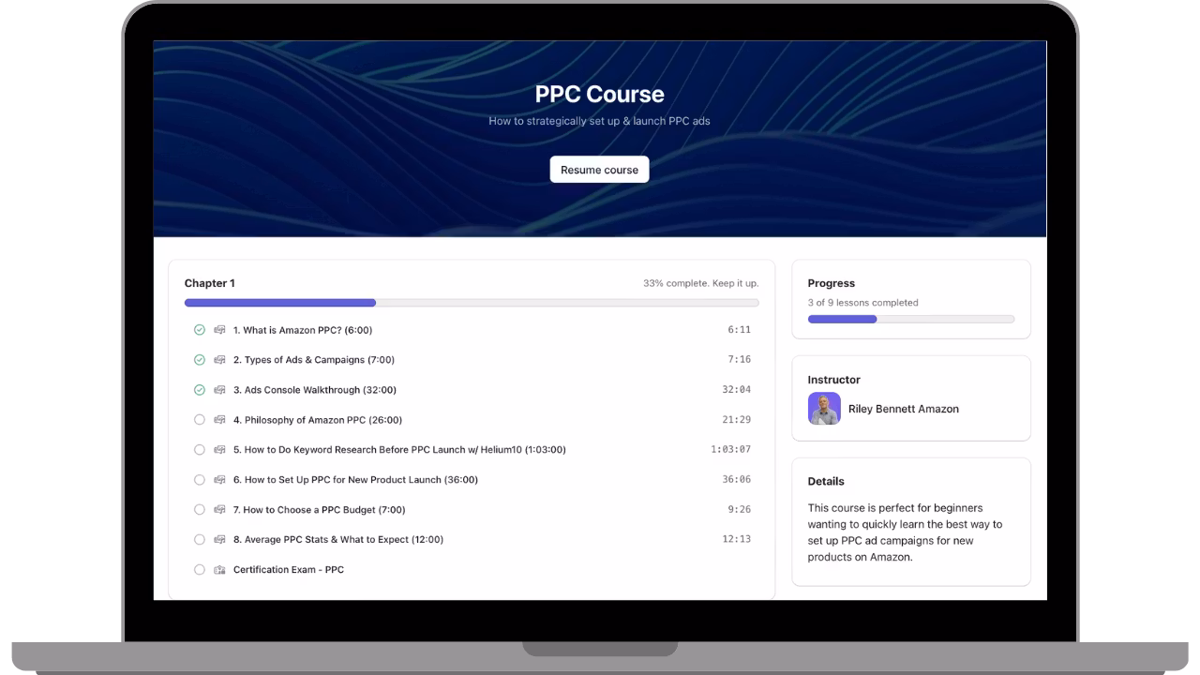The height and width of the screenshot is (675, 1200).
Task: Toggle green checkmark for Ads Console Walkthrough
Action: click(200, 390)
